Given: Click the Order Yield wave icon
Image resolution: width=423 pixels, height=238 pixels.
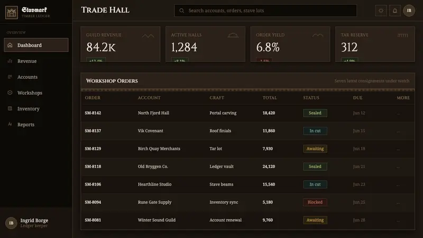Looking at the screenshot, I should click(x=318, y=35).
